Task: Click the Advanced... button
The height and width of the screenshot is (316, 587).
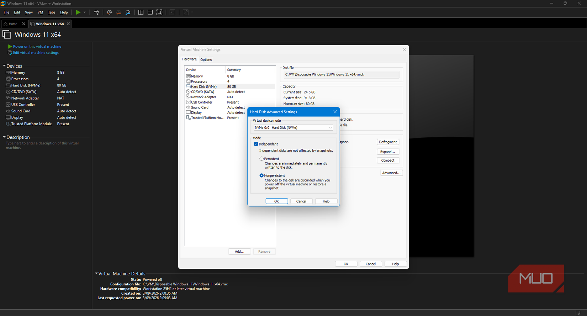Action: point(391,173)
